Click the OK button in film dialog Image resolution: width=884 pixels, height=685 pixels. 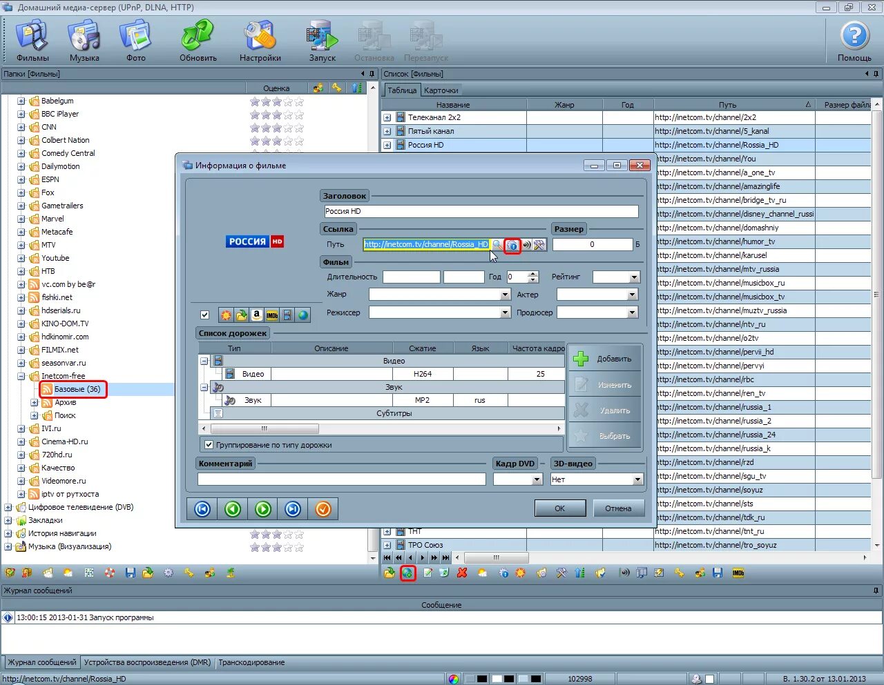pyautogui.click(x=559, y=508)
